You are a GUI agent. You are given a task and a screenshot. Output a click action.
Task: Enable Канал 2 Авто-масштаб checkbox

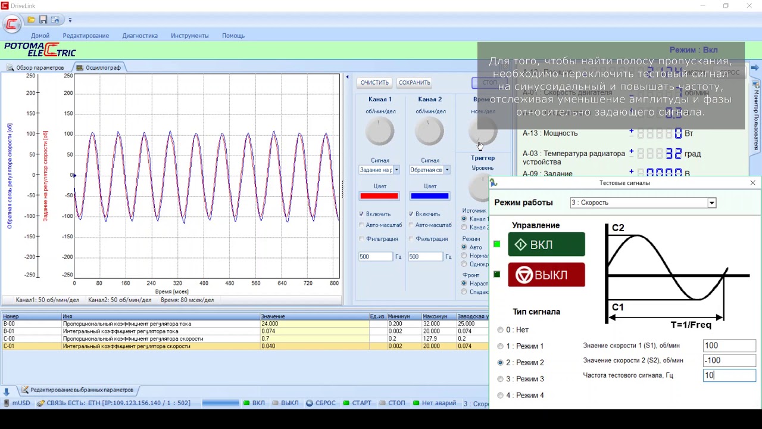click(411, 225)
